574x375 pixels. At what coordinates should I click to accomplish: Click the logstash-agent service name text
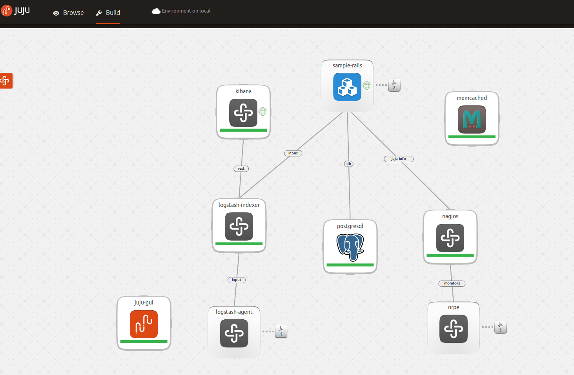tap(234, 312)
